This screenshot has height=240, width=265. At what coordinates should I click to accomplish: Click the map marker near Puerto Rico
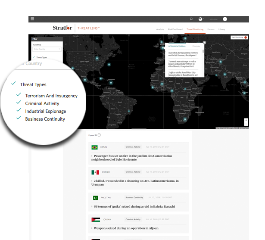click(111, 83)
